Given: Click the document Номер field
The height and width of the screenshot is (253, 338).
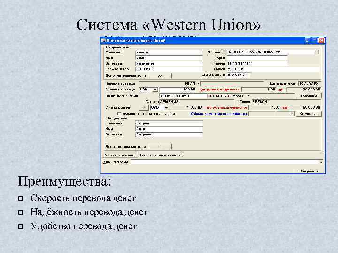Looking at the screenshot, I should click(x=257, y=64).
